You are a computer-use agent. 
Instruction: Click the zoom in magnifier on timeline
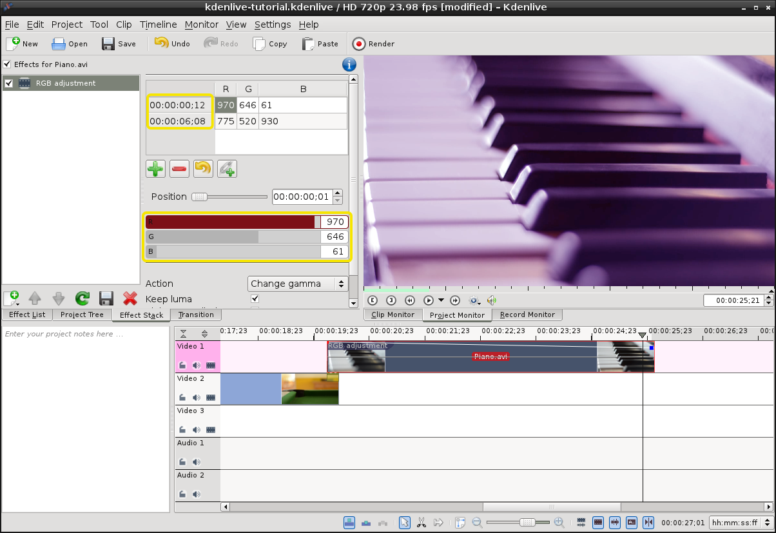(559, 522)
